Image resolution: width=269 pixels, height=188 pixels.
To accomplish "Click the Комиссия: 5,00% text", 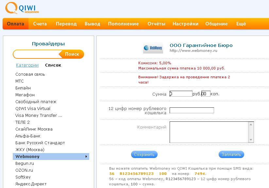I will [155, 63].
